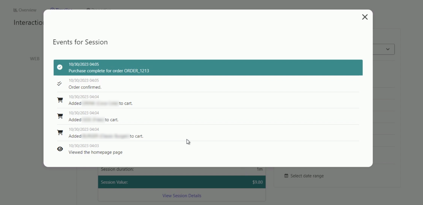This screenshot has width=423, height=205.
Task: Click the cart icon on the Classic Burger event
Action: pos(60,133)
